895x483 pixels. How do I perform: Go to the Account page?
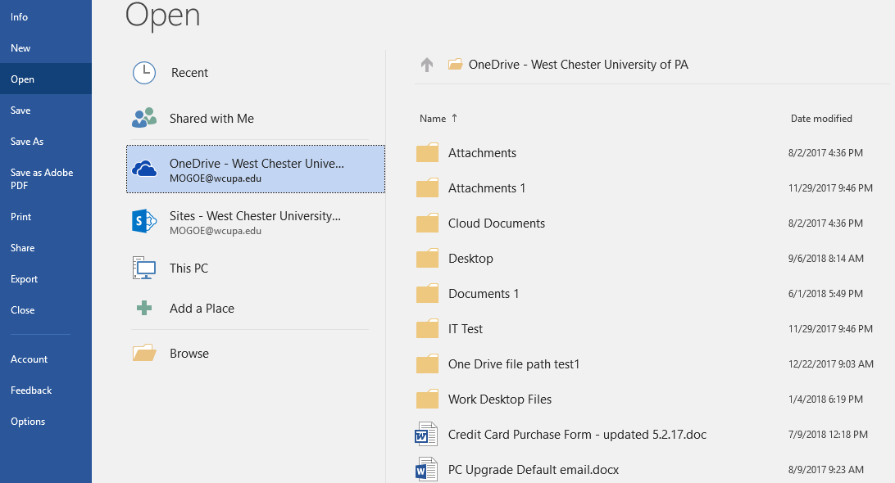(x=30, y=359)
